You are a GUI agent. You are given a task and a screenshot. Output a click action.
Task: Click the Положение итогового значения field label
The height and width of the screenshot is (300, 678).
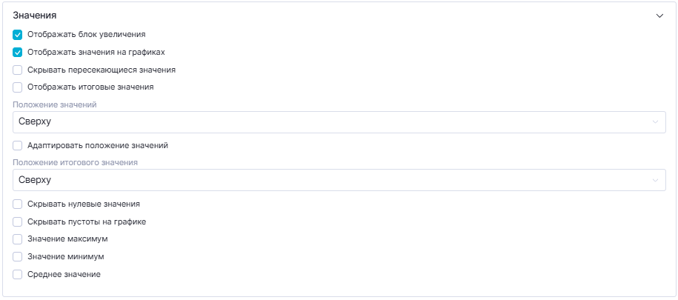coord(75,162)
